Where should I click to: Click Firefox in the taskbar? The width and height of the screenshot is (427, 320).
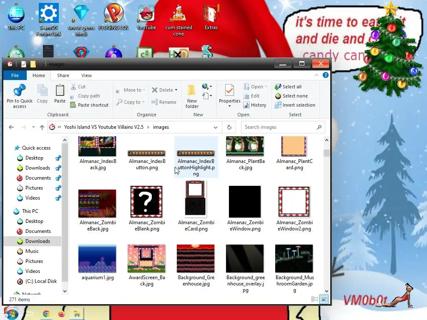pyautogui.click(x=62, y=314)
